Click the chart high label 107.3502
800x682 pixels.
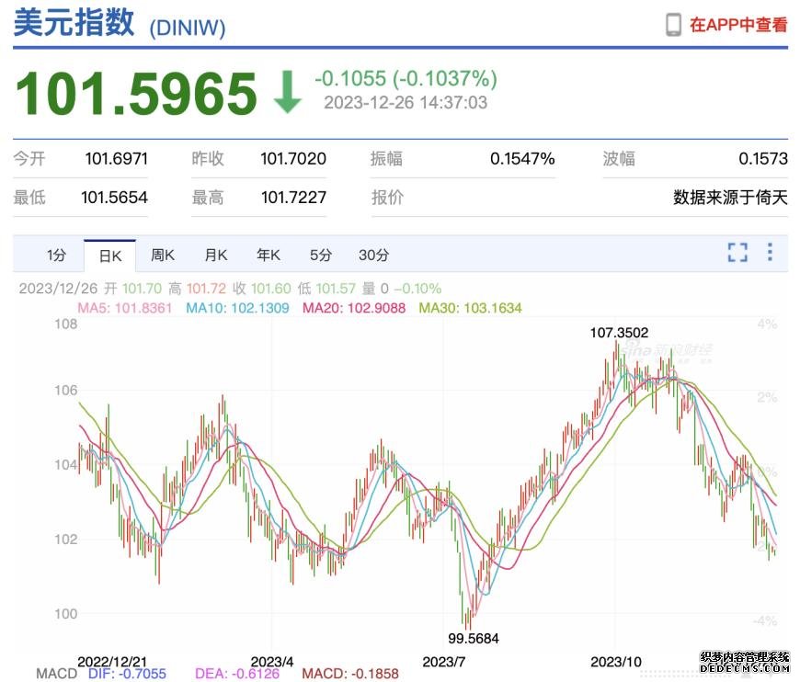(x=619, y=333)
